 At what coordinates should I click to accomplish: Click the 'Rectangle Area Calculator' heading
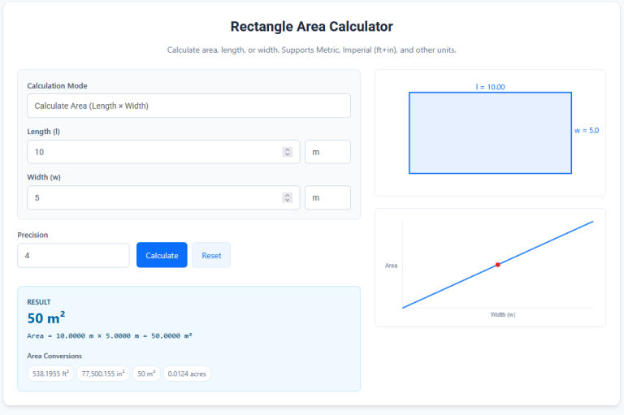point(312,27)
